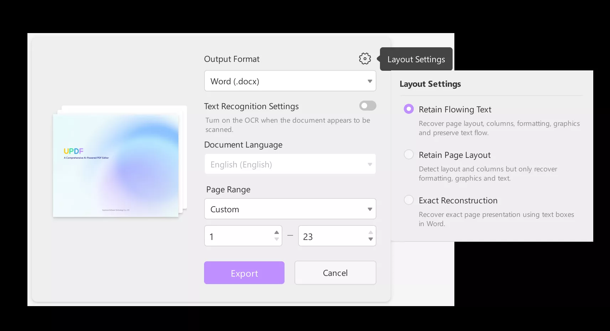Click the Layout Settings panel heading
Image resolution: width=610 pixels, height=331 pixels.
(430, 84)
